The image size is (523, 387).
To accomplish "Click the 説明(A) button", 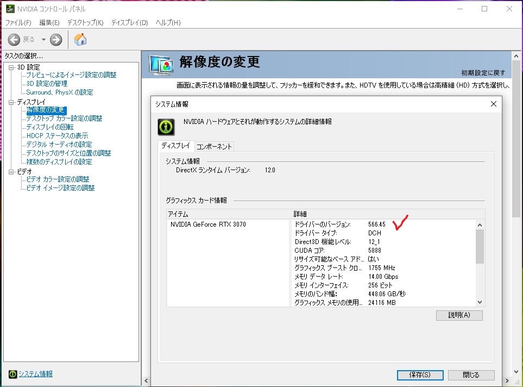I will pos(459,315).
